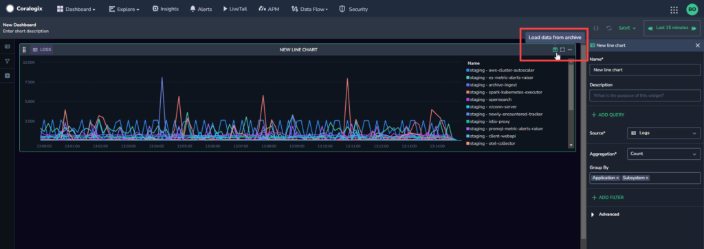Click the Name input field
Image resolution: width=704 pixels, height=249 pixels.
pyautogui.click(x=645, y=70)
